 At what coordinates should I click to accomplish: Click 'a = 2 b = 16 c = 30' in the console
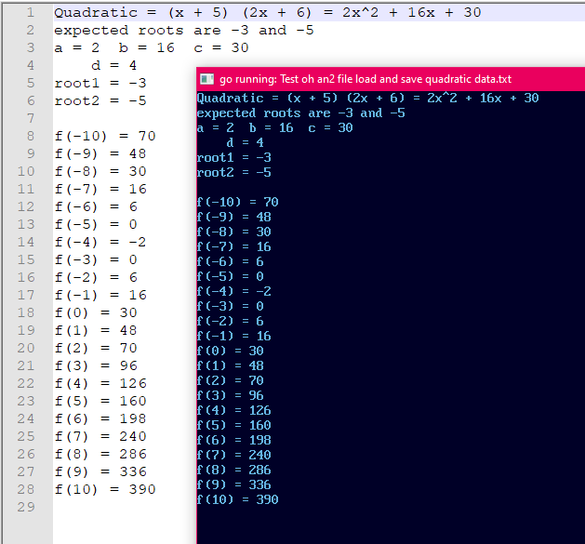tap(275, 128)
